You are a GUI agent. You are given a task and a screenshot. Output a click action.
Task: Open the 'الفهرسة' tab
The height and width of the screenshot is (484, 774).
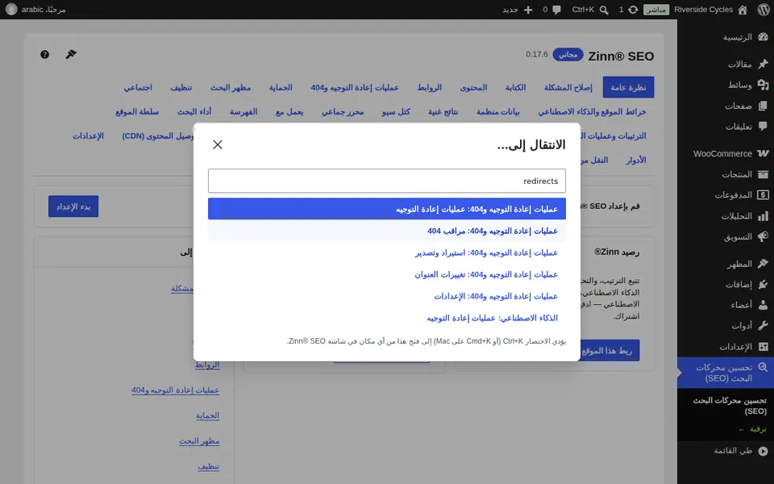tap(243, 111)
